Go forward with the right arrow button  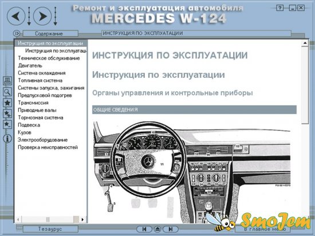pos(42,16)
